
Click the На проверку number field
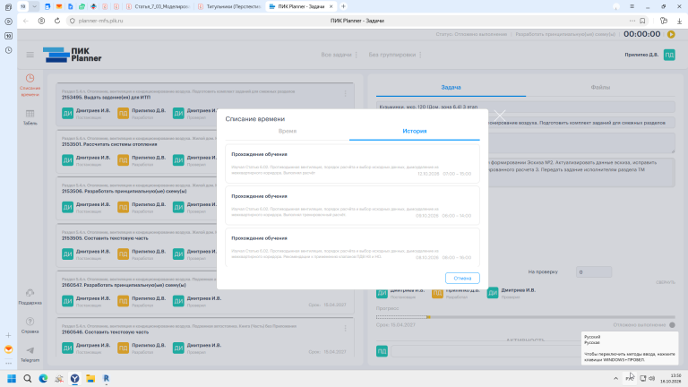[x=594, y=272]
